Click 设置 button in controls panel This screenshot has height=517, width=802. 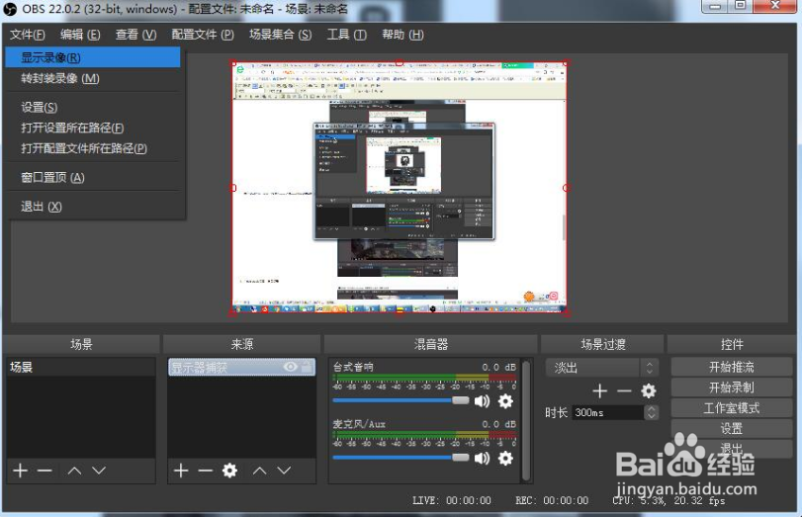[732, 428]
